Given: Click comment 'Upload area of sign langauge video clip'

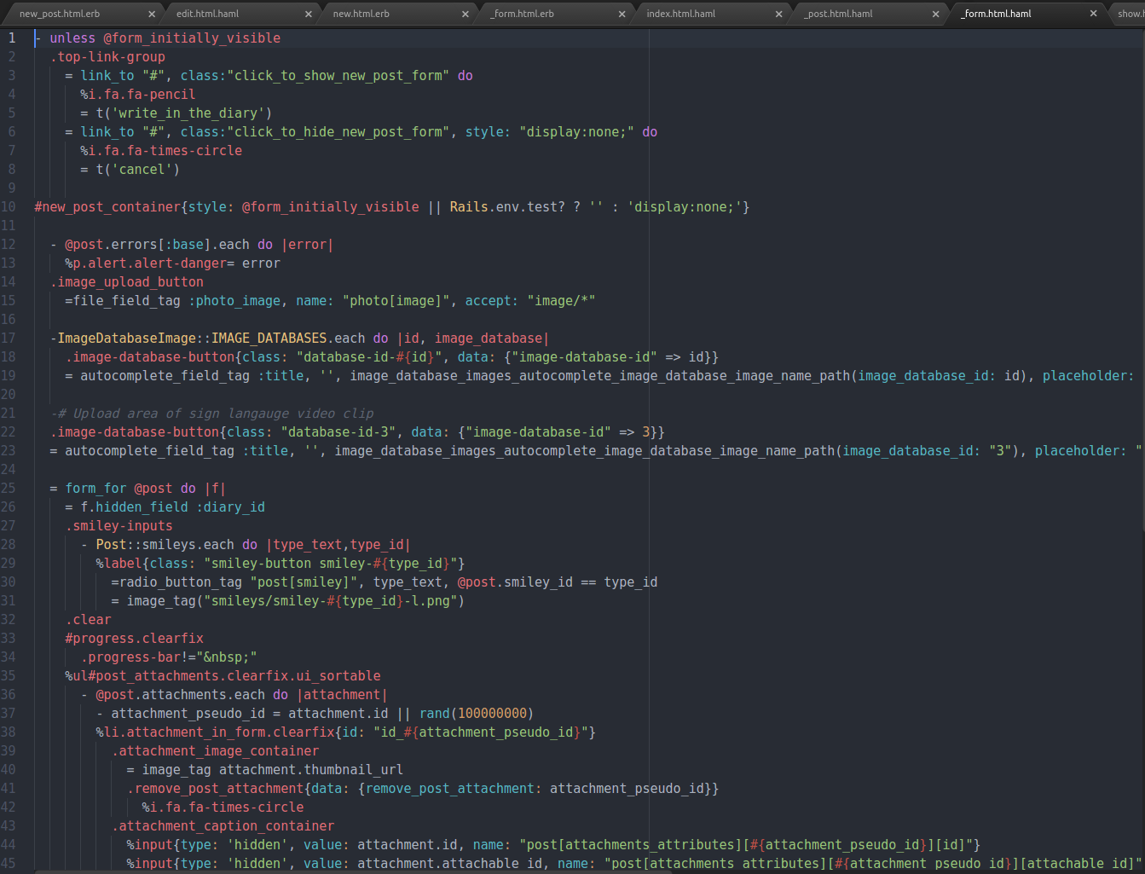Looking at the screenshot, I should (223, 414).
